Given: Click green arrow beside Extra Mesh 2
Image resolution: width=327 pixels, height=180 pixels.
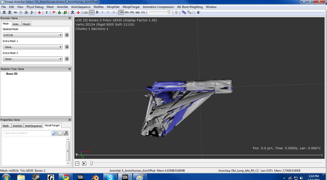Looking at the screenshot, I should (67, 59).
